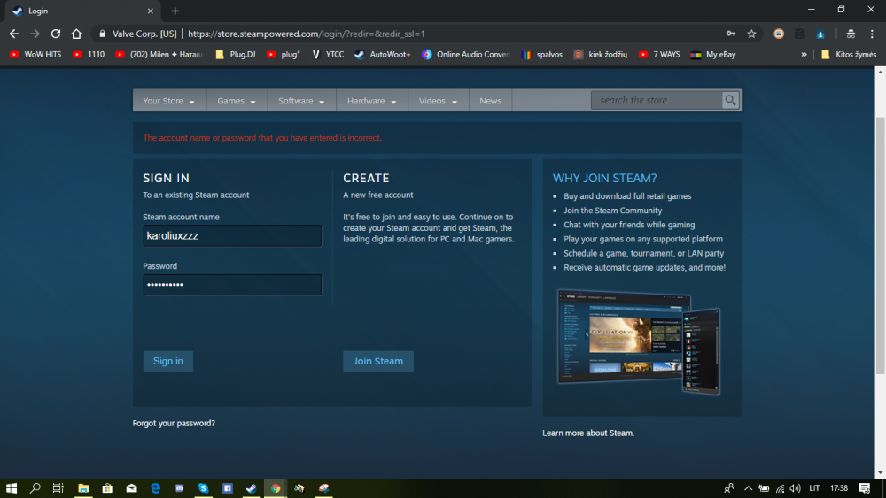Screen dimensions: 886x498
Task: Click the address bar URL
Action: pyautogui.click(x=306, y=34)
